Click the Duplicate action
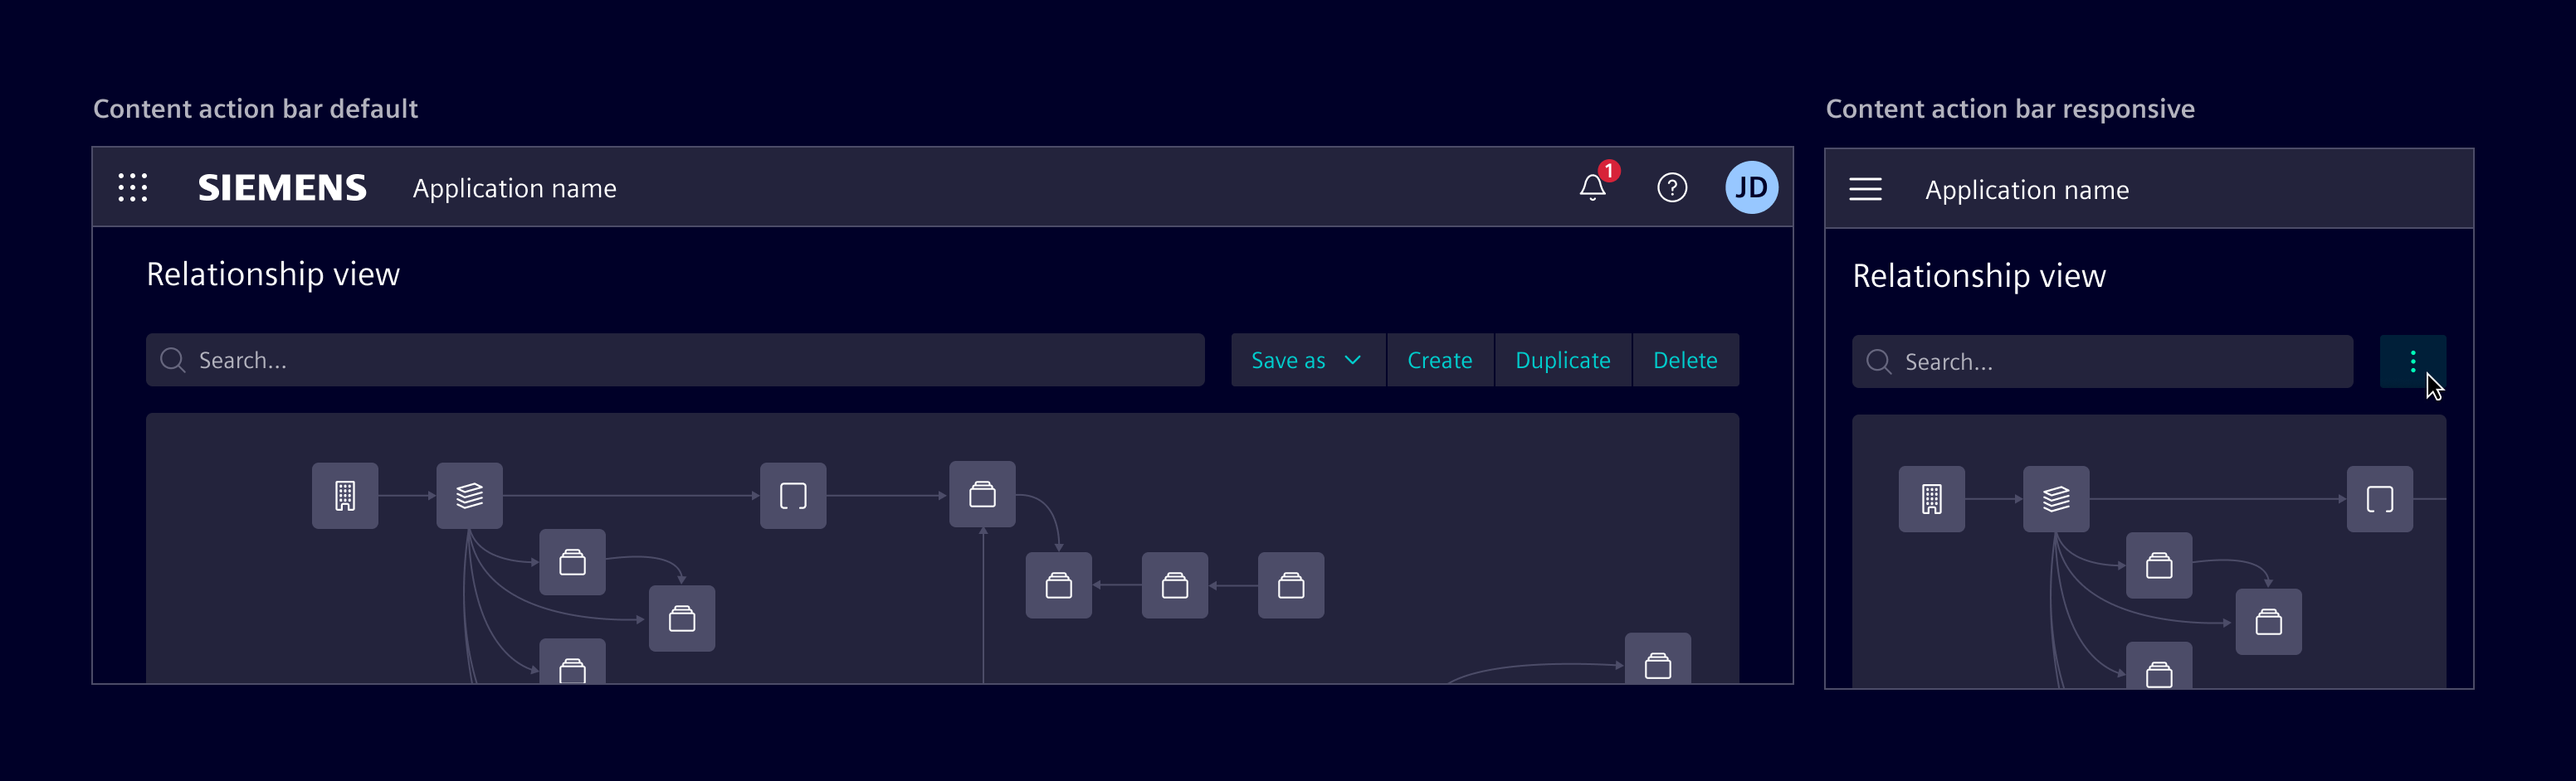 click(1562, 360)
